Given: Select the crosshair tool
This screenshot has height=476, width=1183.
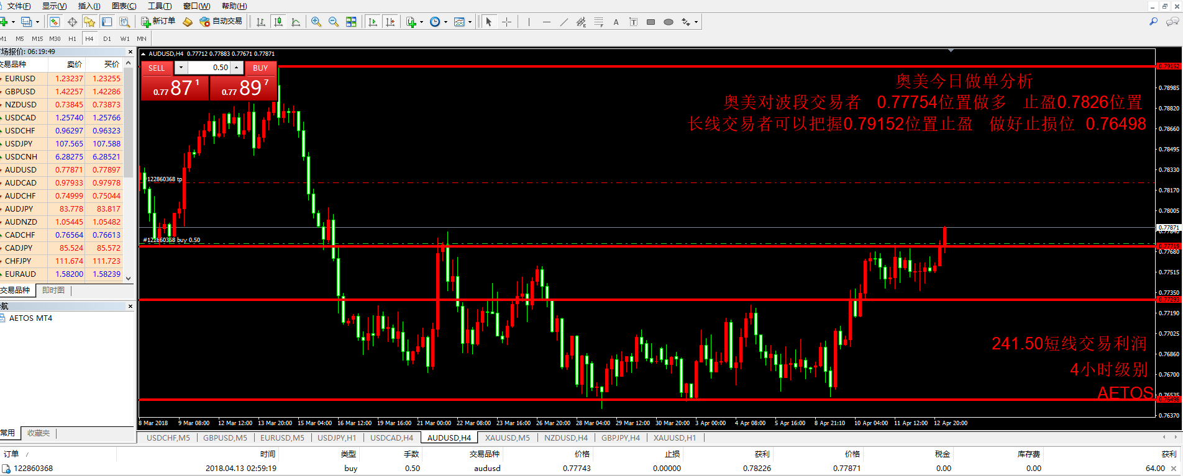Looking at the screenshot, I should (507, 22).
